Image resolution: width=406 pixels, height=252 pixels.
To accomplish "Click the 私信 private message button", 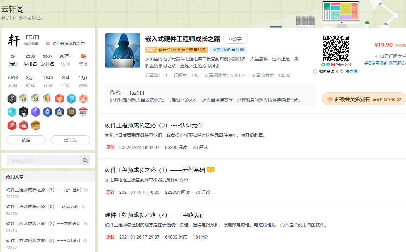I will click(x=26, y=140).
